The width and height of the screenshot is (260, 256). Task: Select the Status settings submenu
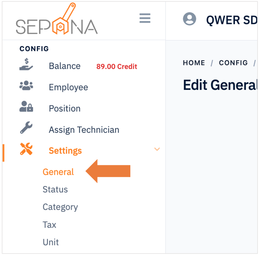pyautogui.click(x=55, y=190)
